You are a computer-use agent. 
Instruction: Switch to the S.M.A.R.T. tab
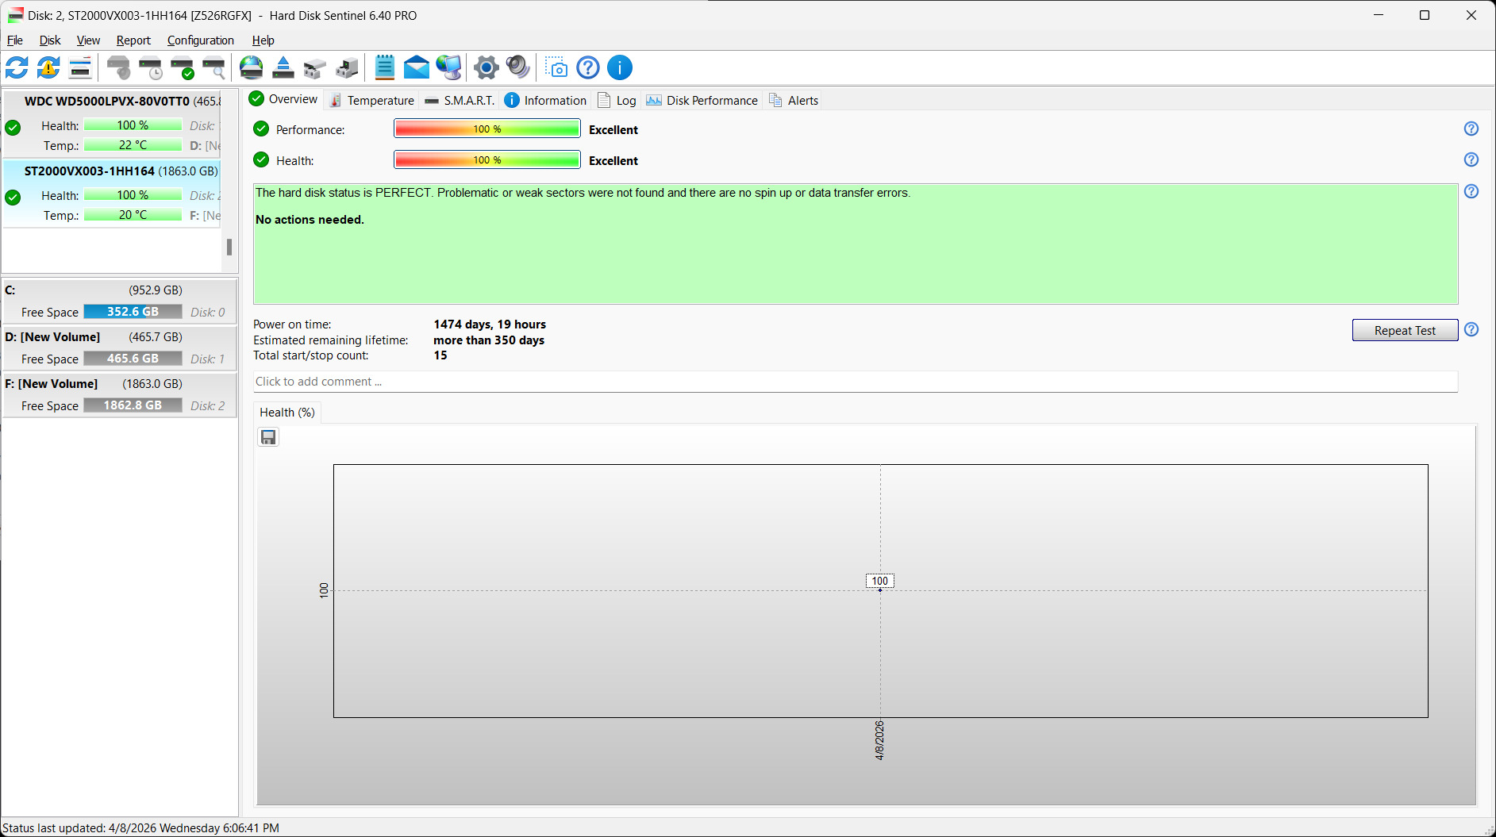pyautogui.click(x=460, y=101)
